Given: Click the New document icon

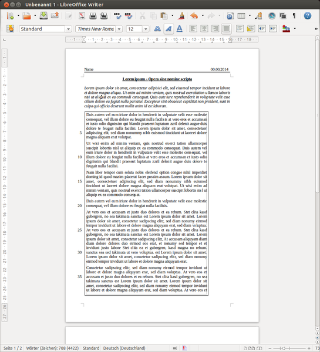Looking at the screenshot, I should coord(10,16).
